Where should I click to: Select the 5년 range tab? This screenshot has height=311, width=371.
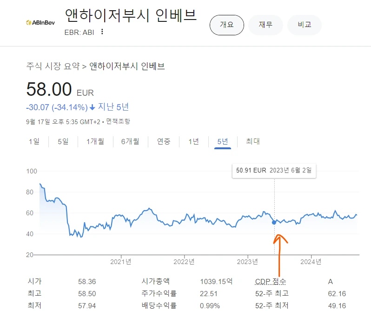click(222, 141)
